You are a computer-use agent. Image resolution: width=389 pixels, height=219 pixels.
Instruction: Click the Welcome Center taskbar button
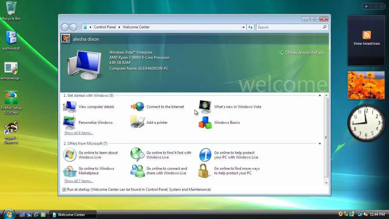coord(73,214)
